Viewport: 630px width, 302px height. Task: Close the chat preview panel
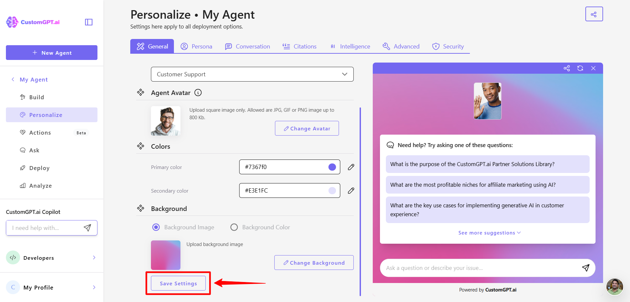click(593, 68)
